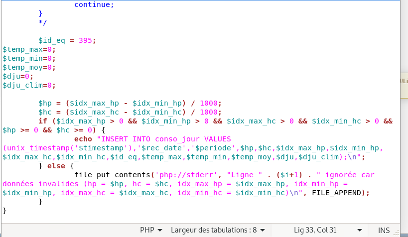This screenshot has width=408, height=237.
Task: Click the '$hp >= 0 && $hc >= 0' condition
Action: pyautogui.click(x=49, y=130)
